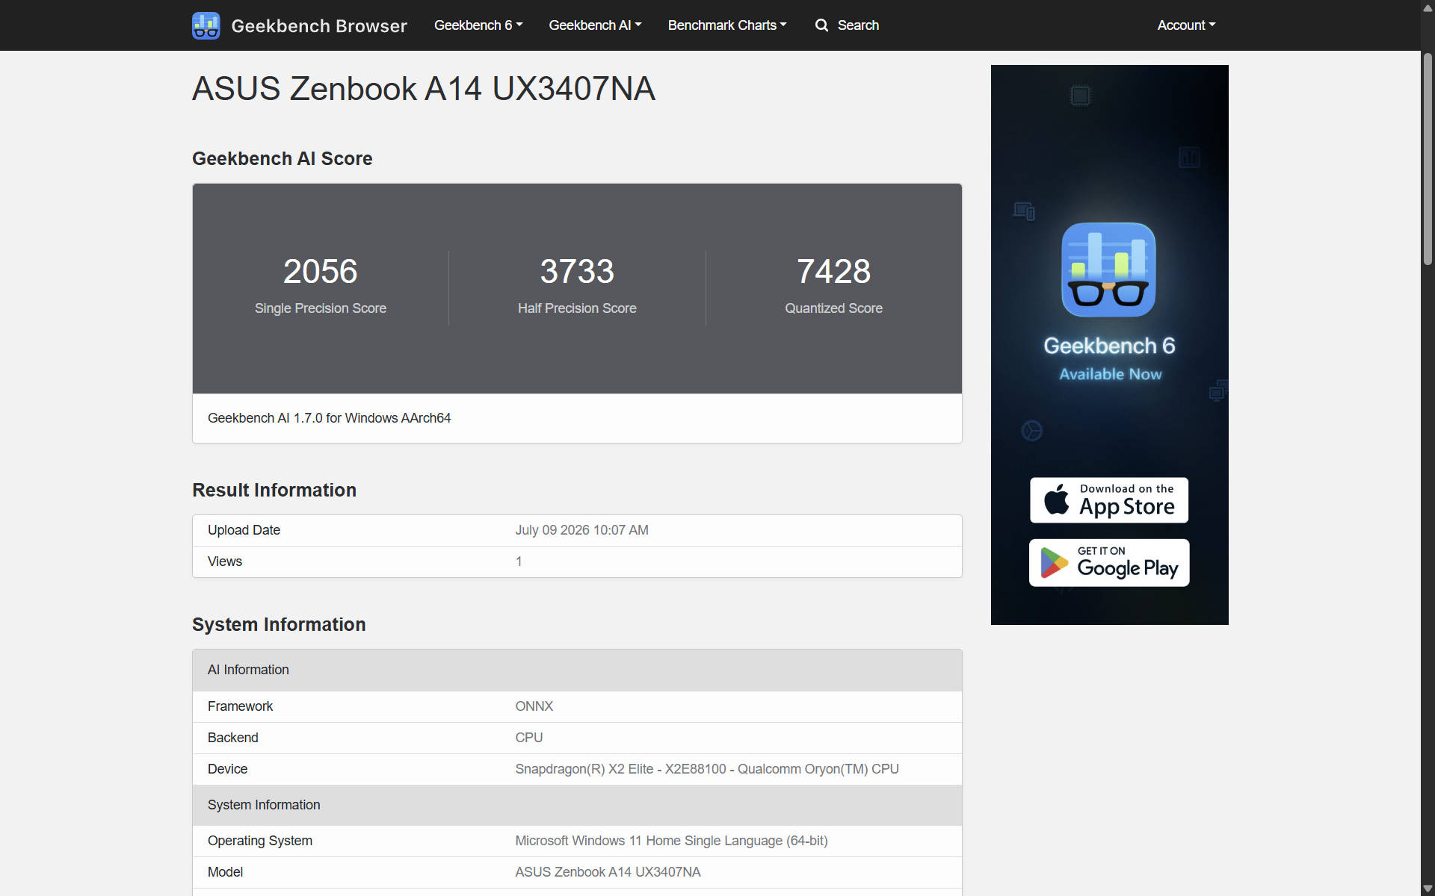Select the page title ASUS Zenbook A14 UX3407NA
Viewport: 1435px width, 896px height.
[424, 89]
